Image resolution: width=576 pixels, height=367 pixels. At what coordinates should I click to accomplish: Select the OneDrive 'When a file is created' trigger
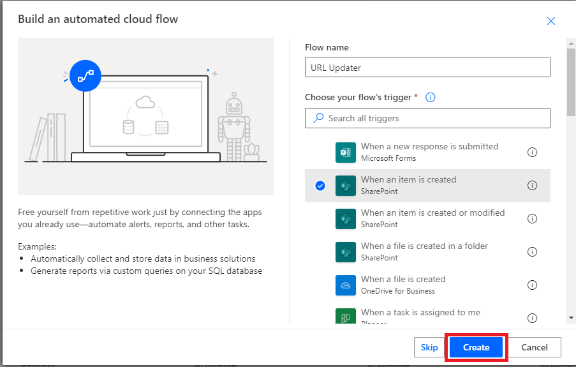tap(403, 280)
